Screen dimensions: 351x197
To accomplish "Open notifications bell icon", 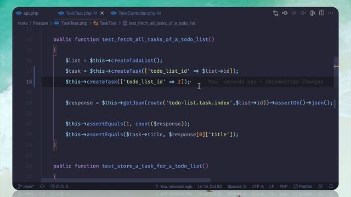I will click(331, 186).
